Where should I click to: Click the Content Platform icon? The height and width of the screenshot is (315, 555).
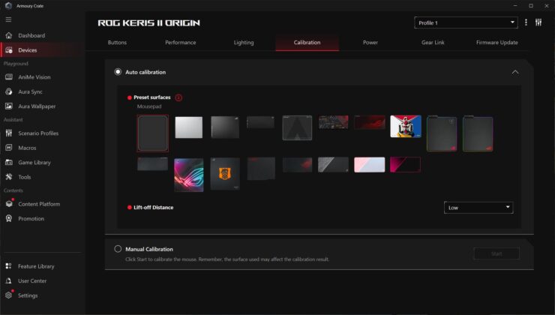pos(9,204)
